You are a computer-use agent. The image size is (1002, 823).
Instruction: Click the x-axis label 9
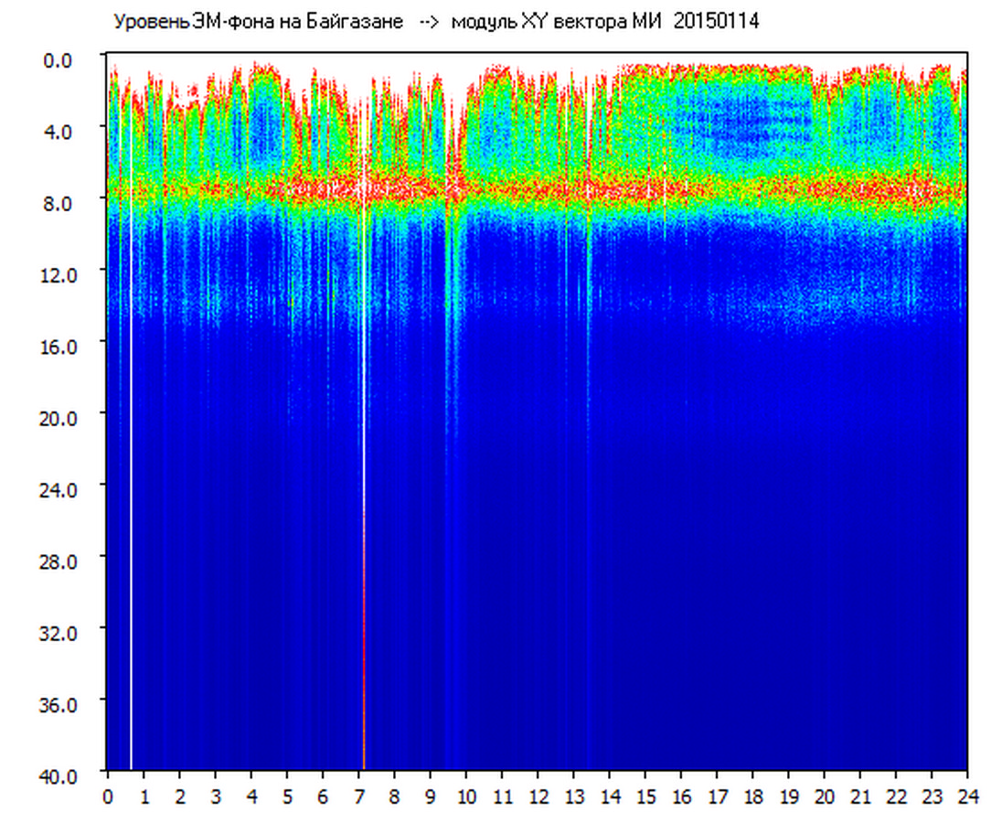pyautogui.click(x=430, y=796)
